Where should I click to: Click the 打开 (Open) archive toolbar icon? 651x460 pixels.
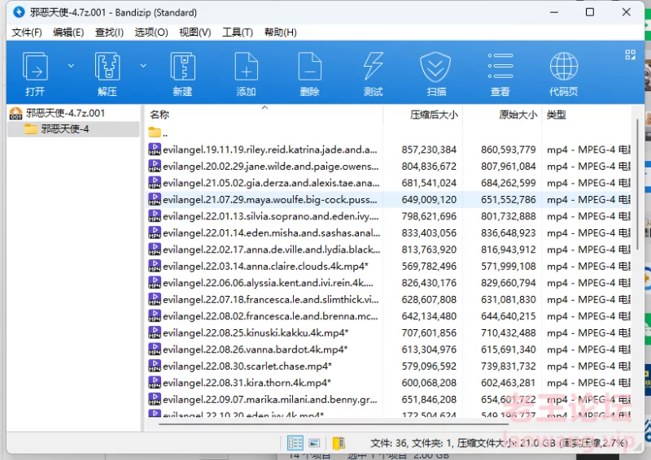[x=35, y=67]
